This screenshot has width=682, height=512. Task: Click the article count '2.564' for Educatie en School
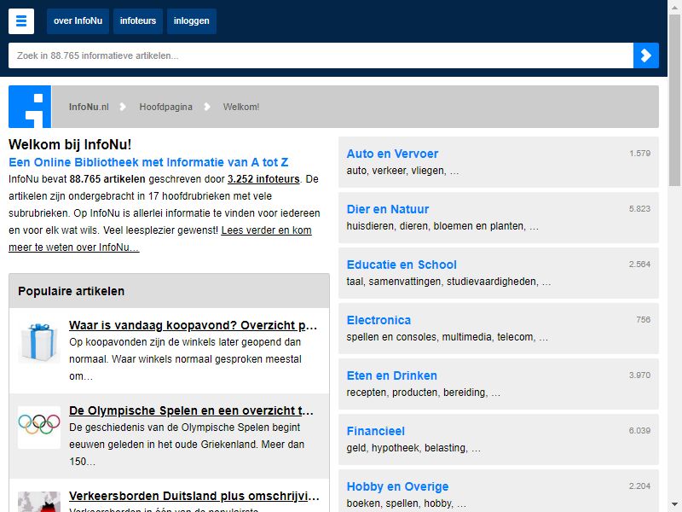tap(639, 265)
